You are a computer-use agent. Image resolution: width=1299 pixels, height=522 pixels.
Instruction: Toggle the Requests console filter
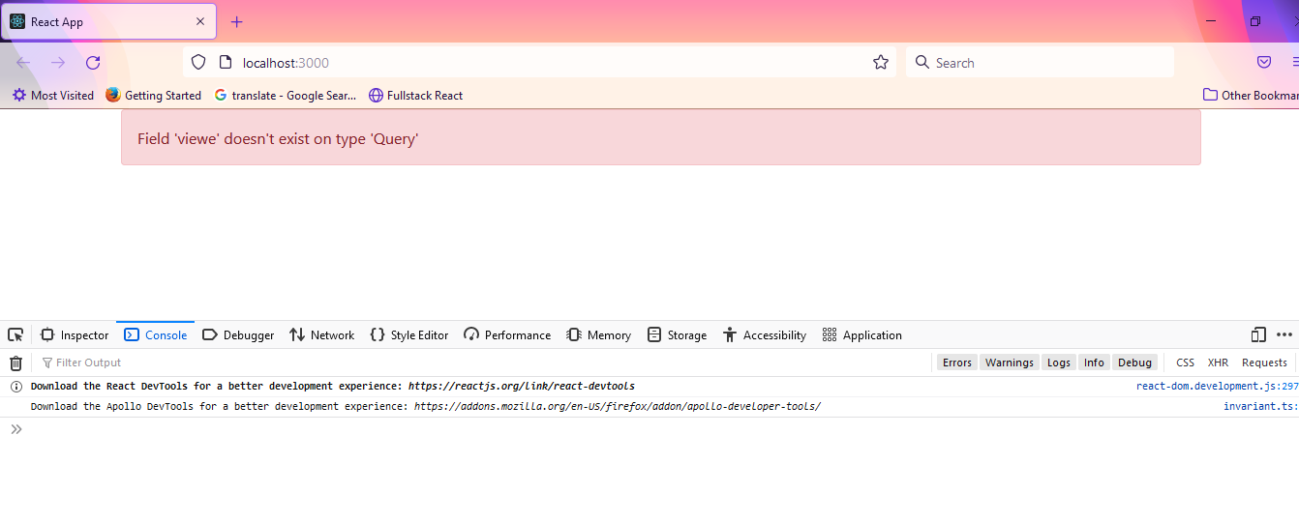pyautogui.click(x=1264, y=362)
